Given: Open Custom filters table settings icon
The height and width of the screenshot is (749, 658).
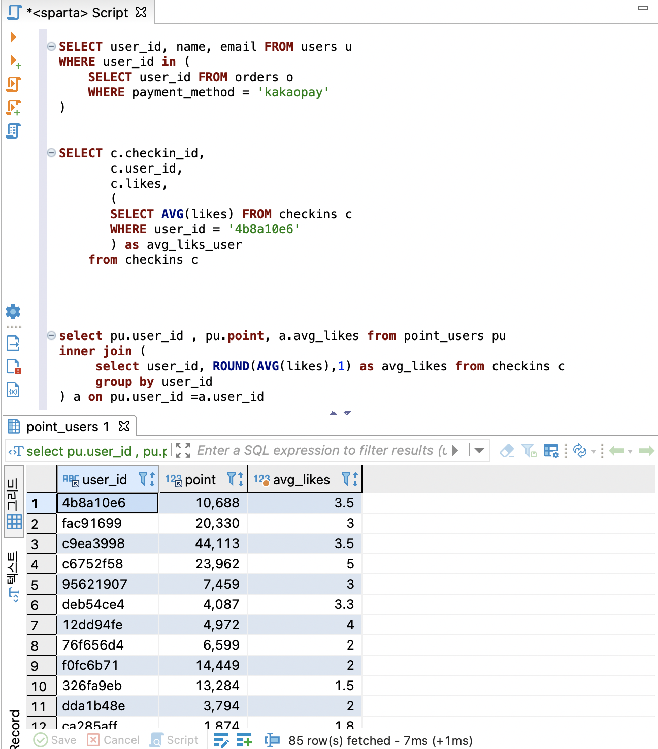Looking at the screenshot, I should (551, 450).
